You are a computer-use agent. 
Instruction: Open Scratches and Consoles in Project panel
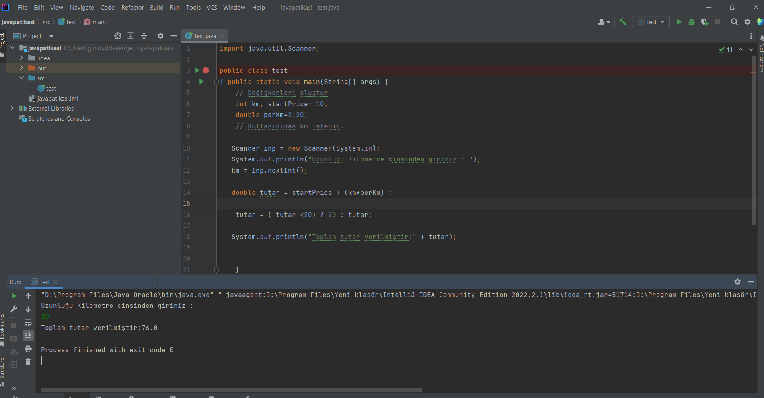pos(58,118)
